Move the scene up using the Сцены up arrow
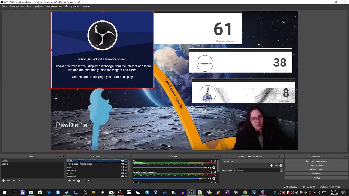Viewport: 349px width, 196px height. click(14, 181)
